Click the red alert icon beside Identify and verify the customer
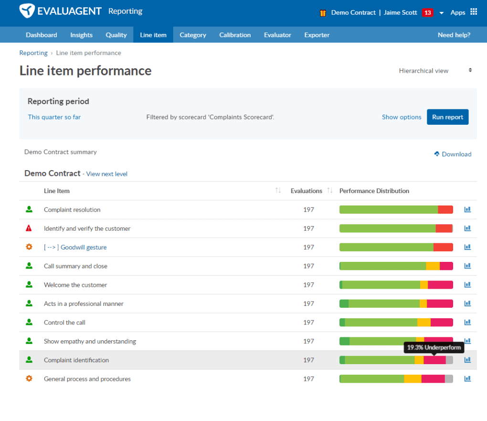The image size is (487, 421). pos(30,228)
